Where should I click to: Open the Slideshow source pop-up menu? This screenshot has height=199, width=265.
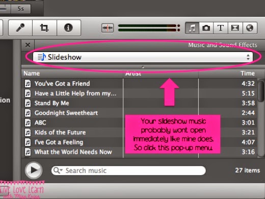point(143,57)
